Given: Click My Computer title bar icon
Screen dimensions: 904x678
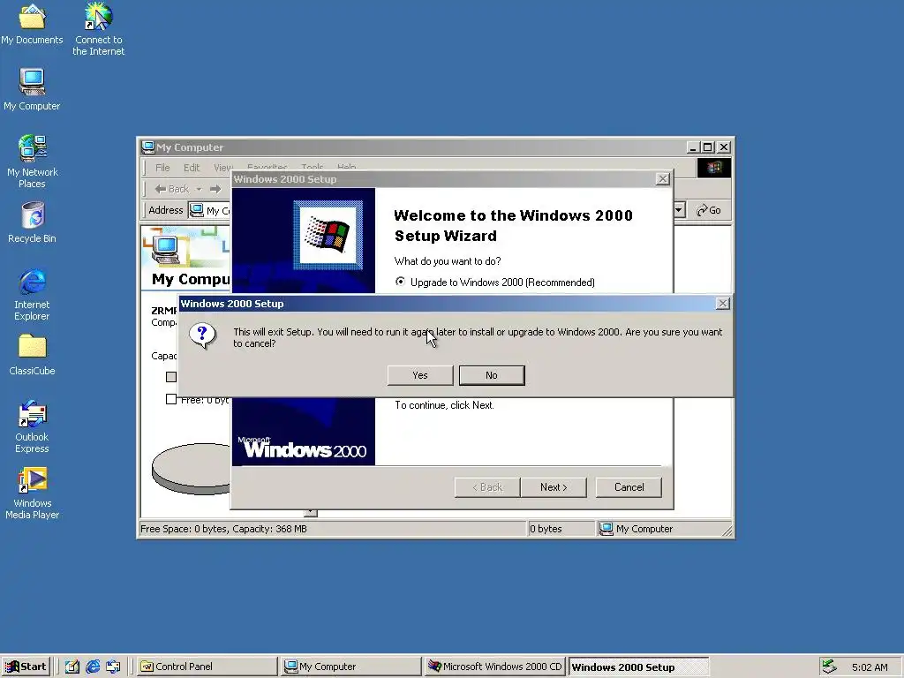Looking at the screenshot, I should (148, 147).
